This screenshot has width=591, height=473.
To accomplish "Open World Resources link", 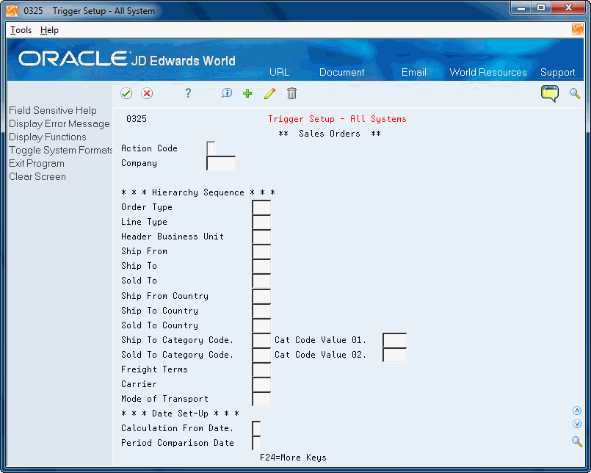I will point(488,72).
